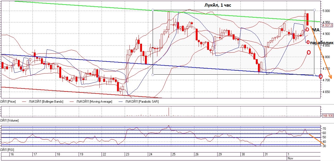
Task: Click the RSI axis value 70
Action: [324, 128]
